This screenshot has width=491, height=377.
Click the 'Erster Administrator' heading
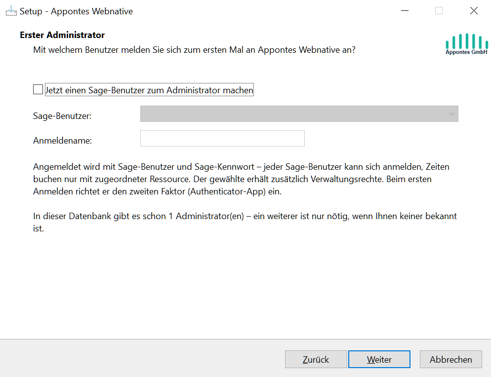(62, 35)
